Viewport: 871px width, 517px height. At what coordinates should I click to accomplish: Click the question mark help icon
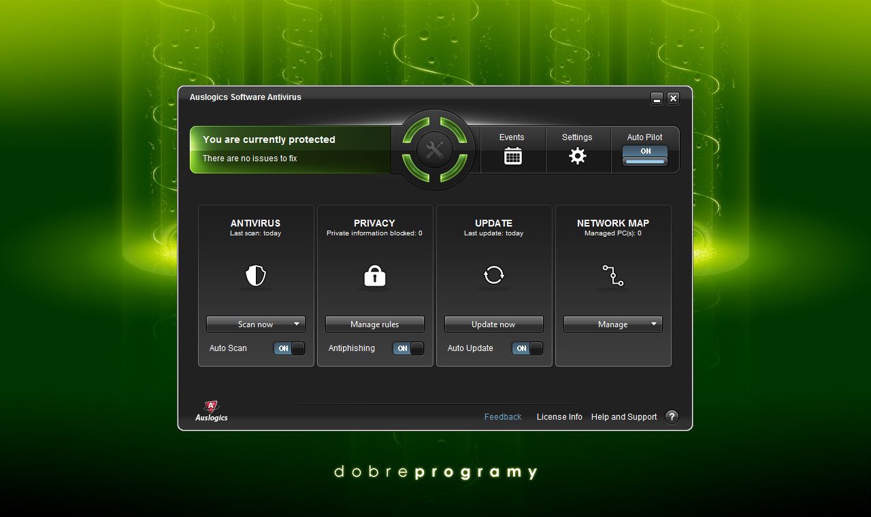click(x=672, y=417)
